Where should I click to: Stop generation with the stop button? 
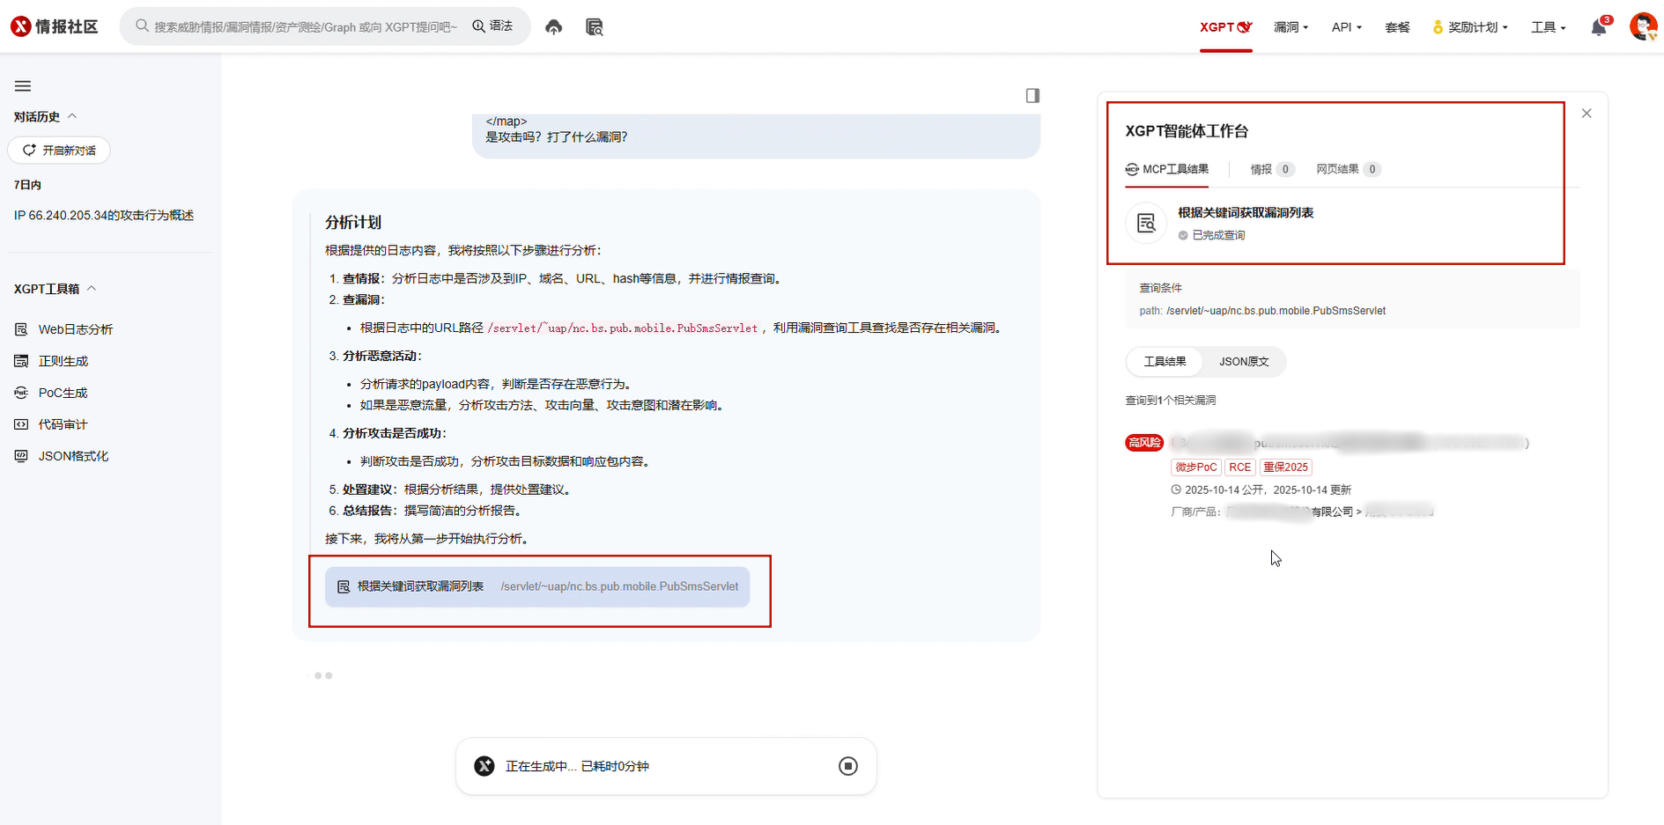[847, 766]
